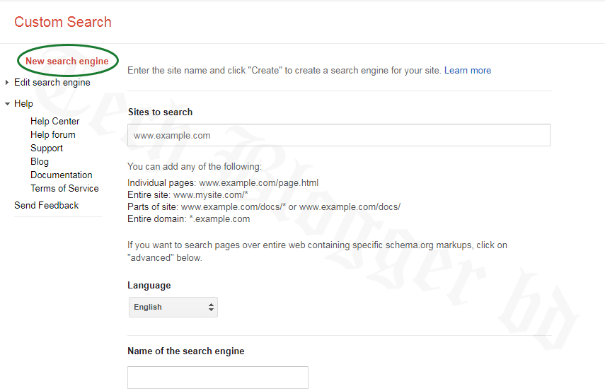This screenshot has width=605, height=391.
Task: Click the Name of the search engine label
Action: pyautogui.click(x=186, y=351)
